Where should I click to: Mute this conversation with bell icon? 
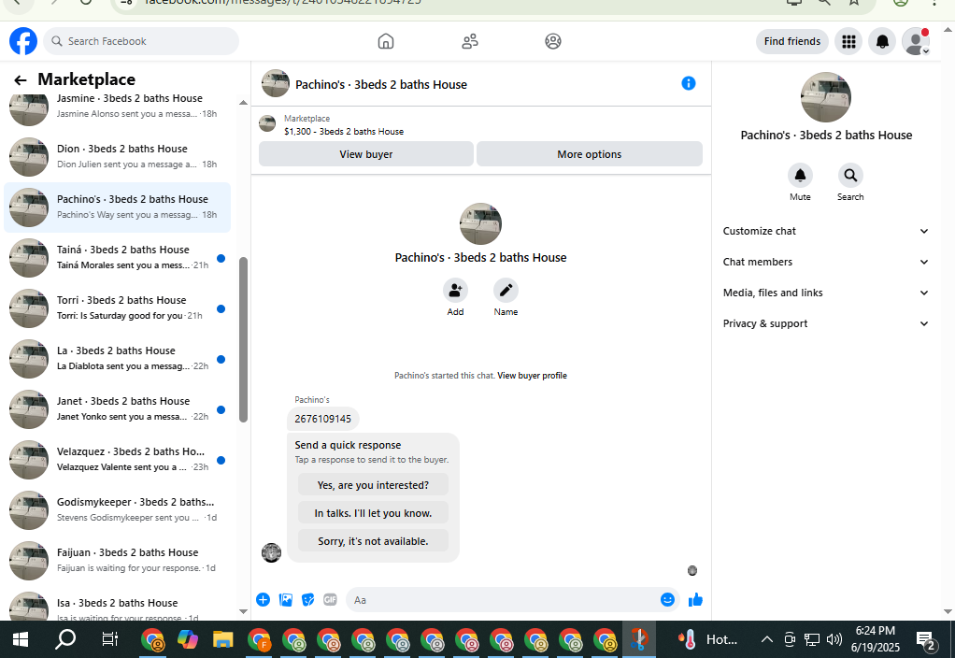click(800, 176)
